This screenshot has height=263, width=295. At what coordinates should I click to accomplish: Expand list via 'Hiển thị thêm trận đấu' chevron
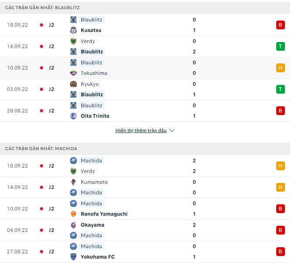172,131
